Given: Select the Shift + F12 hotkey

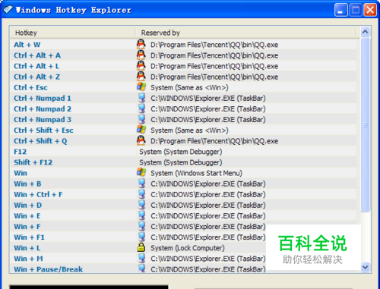Looking at the screenshot, I should [33, 162].
